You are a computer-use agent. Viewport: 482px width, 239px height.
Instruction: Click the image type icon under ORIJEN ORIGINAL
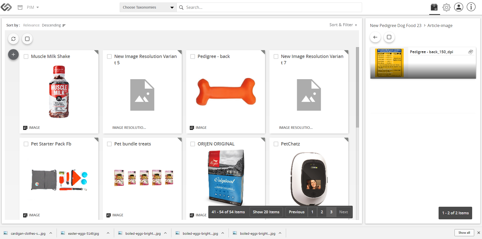192,215
